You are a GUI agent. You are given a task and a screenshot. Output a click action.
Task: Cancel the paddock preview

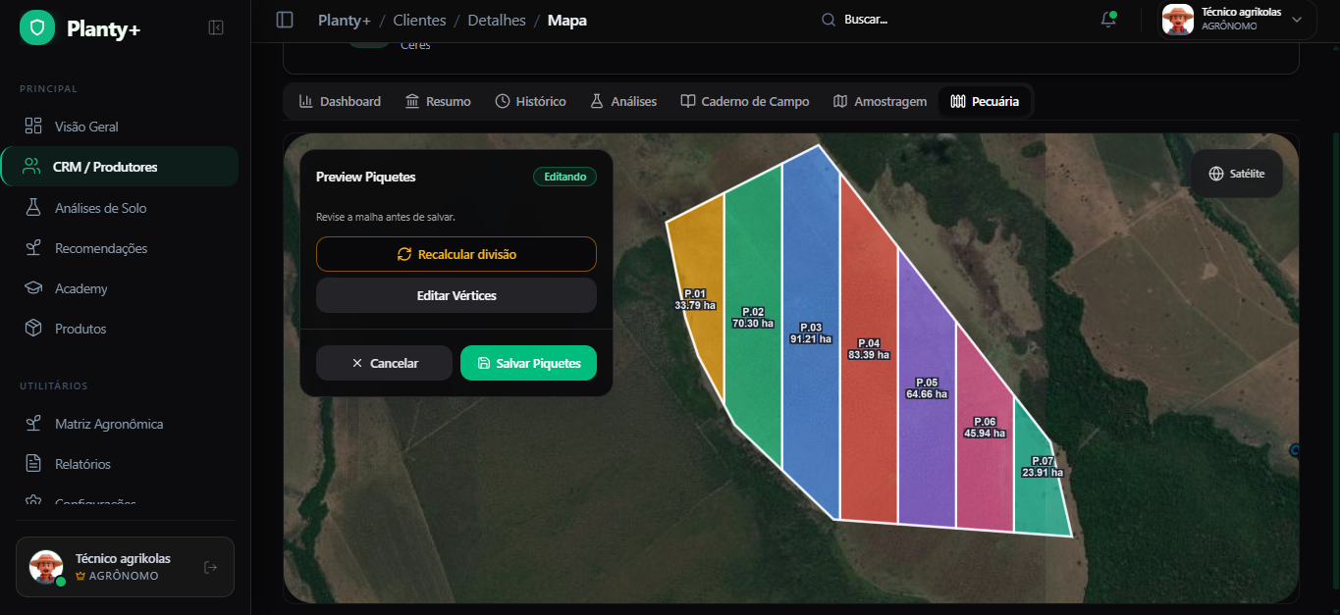click(384, 363)
